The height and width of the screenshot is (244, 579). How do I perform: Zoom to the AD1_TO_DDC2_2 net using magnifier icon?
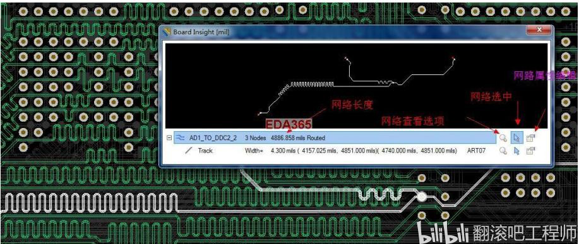pyautogui.click(x=503, y=138)
